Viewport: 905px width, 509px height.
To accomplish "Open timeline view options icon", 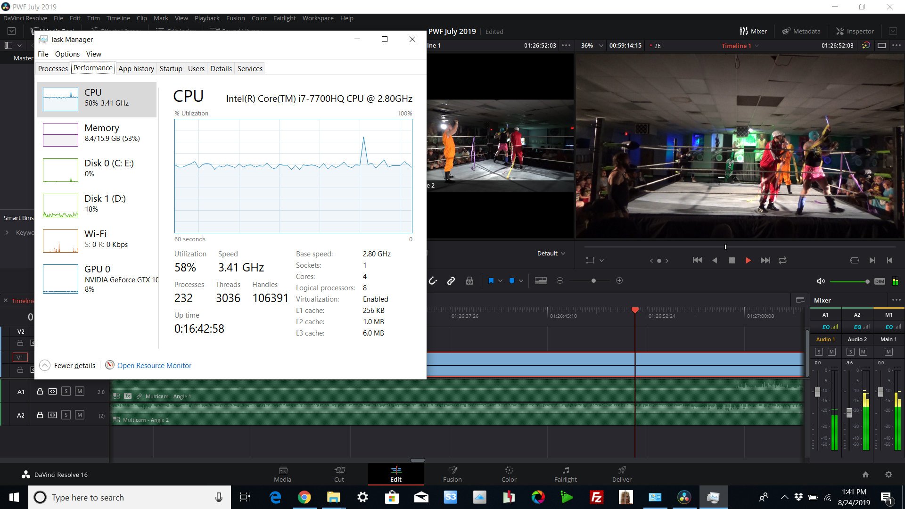I will click(541, 281).
